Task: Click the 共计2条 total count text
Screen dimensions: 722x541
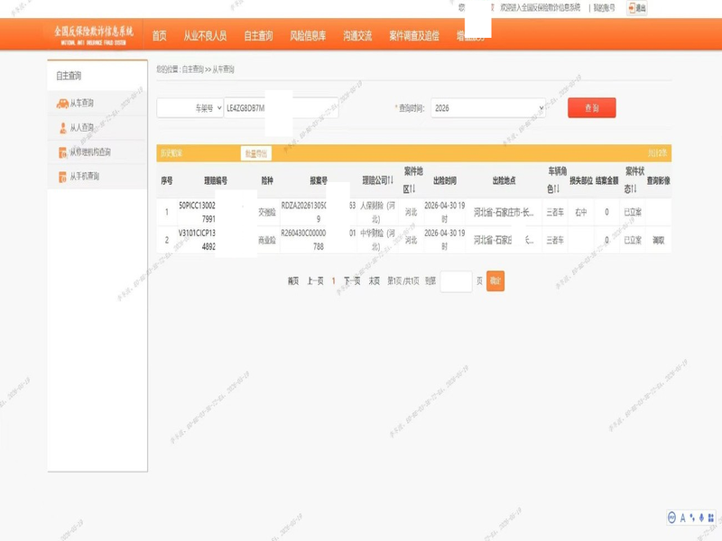Action: point(657,152)
